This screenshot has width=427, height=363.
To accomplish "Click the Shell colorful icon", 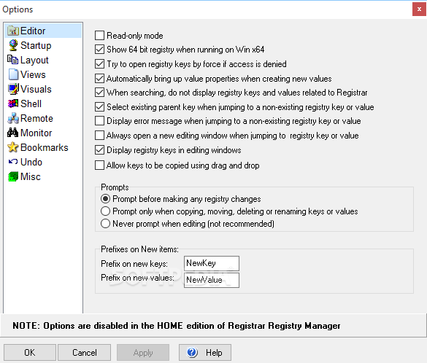I will pos(13,104).
